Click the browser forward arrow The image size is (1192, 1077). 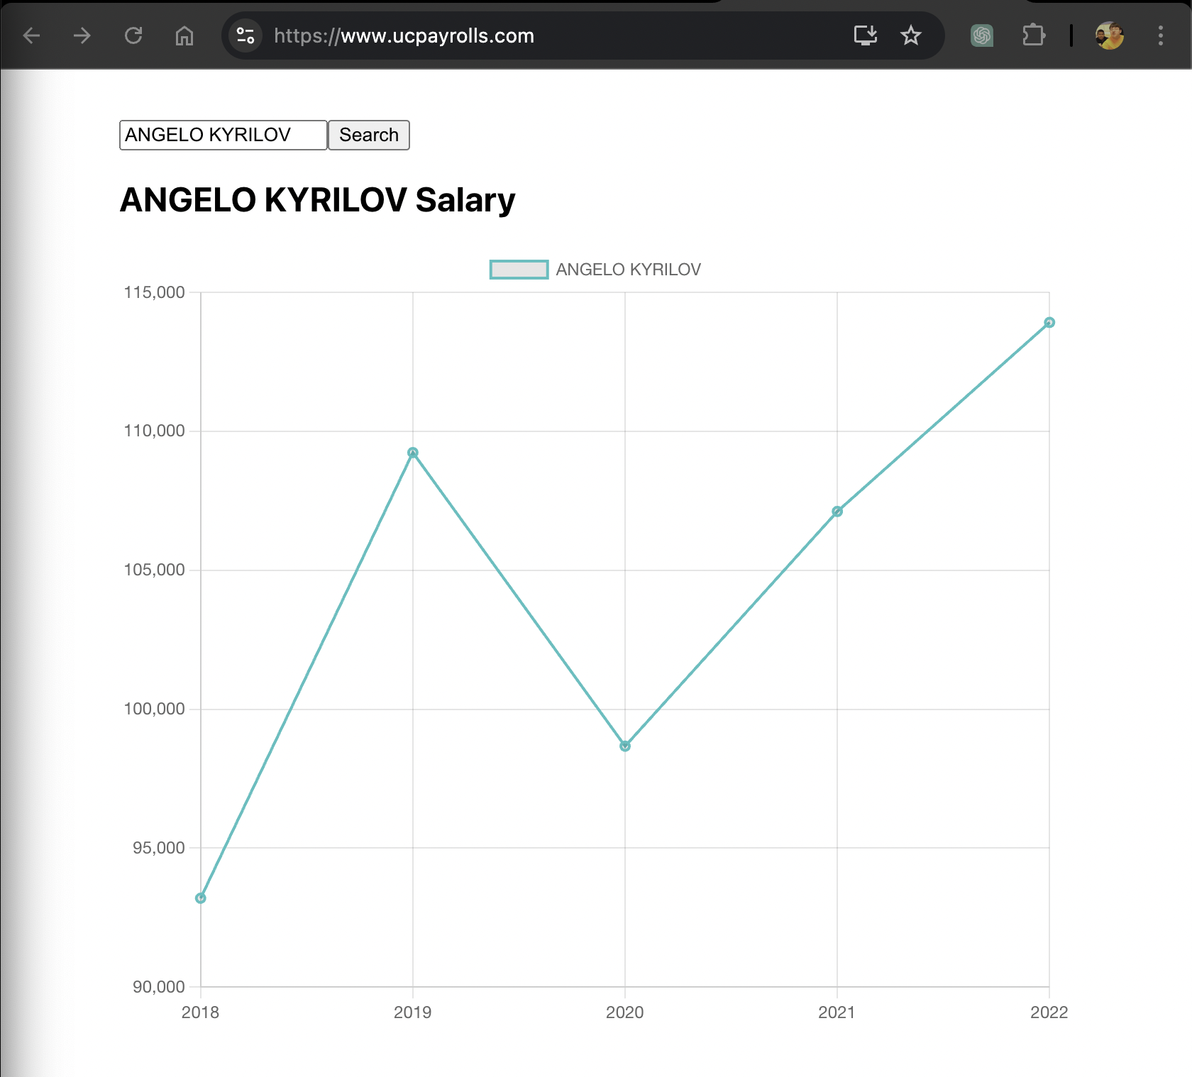click(x=82, y=35)
